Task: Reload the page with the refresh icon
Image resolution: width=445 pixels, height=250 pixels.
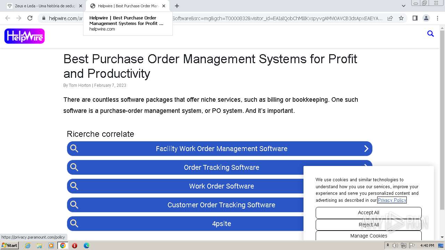Action: [30, 18]
